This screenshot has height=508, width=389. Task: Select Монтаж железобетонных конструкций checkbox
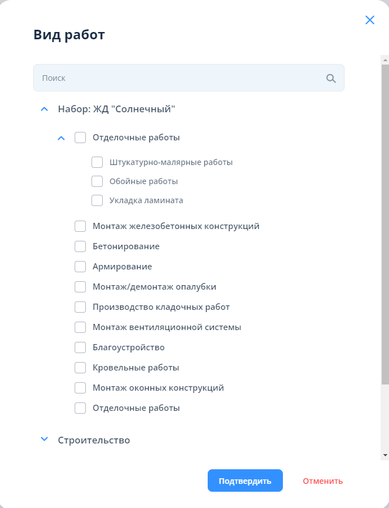pos(80,226)
